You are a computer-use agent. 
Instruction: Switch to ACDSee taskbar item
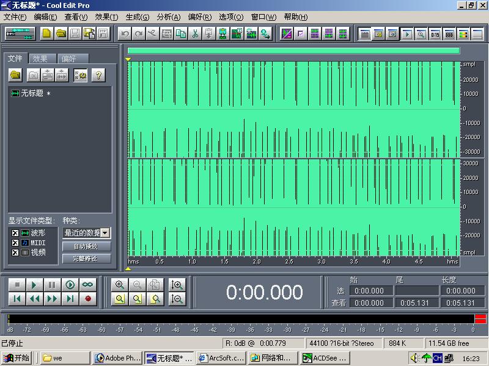click(325, 358)
